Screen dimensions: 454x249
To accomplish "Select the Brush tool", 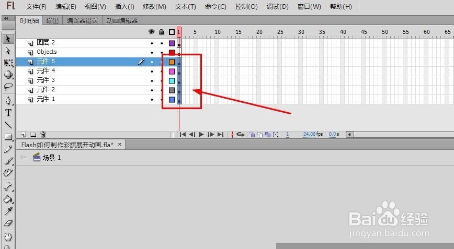I will click(8, 161).
